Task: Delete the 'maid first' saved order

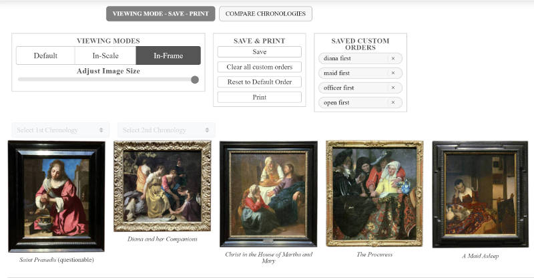Action: (393, 73)
